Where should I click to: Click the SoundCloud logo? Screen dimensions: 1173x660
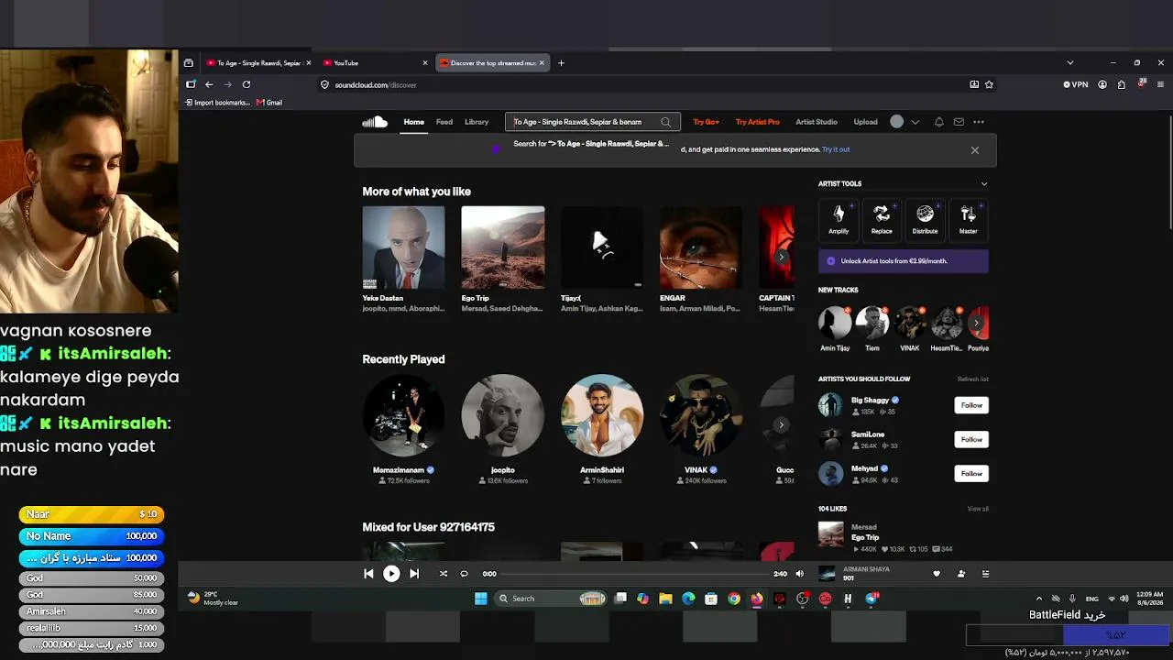pyautogui.click(x=375, y=122)
